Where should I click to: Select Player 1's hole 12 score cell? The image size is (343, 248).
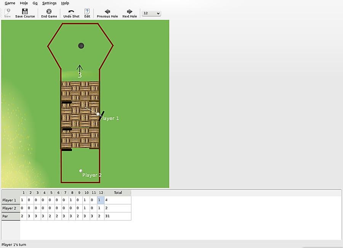(101, 200)
